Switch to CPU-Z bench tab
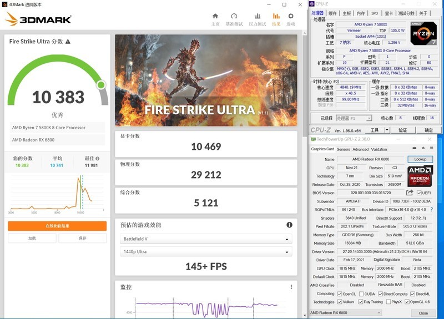Image resolution: width=444 pixels, height=319 pixels. point(406,13)
